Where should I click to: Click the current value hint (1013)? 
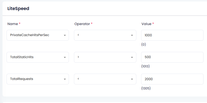(145, 66)
